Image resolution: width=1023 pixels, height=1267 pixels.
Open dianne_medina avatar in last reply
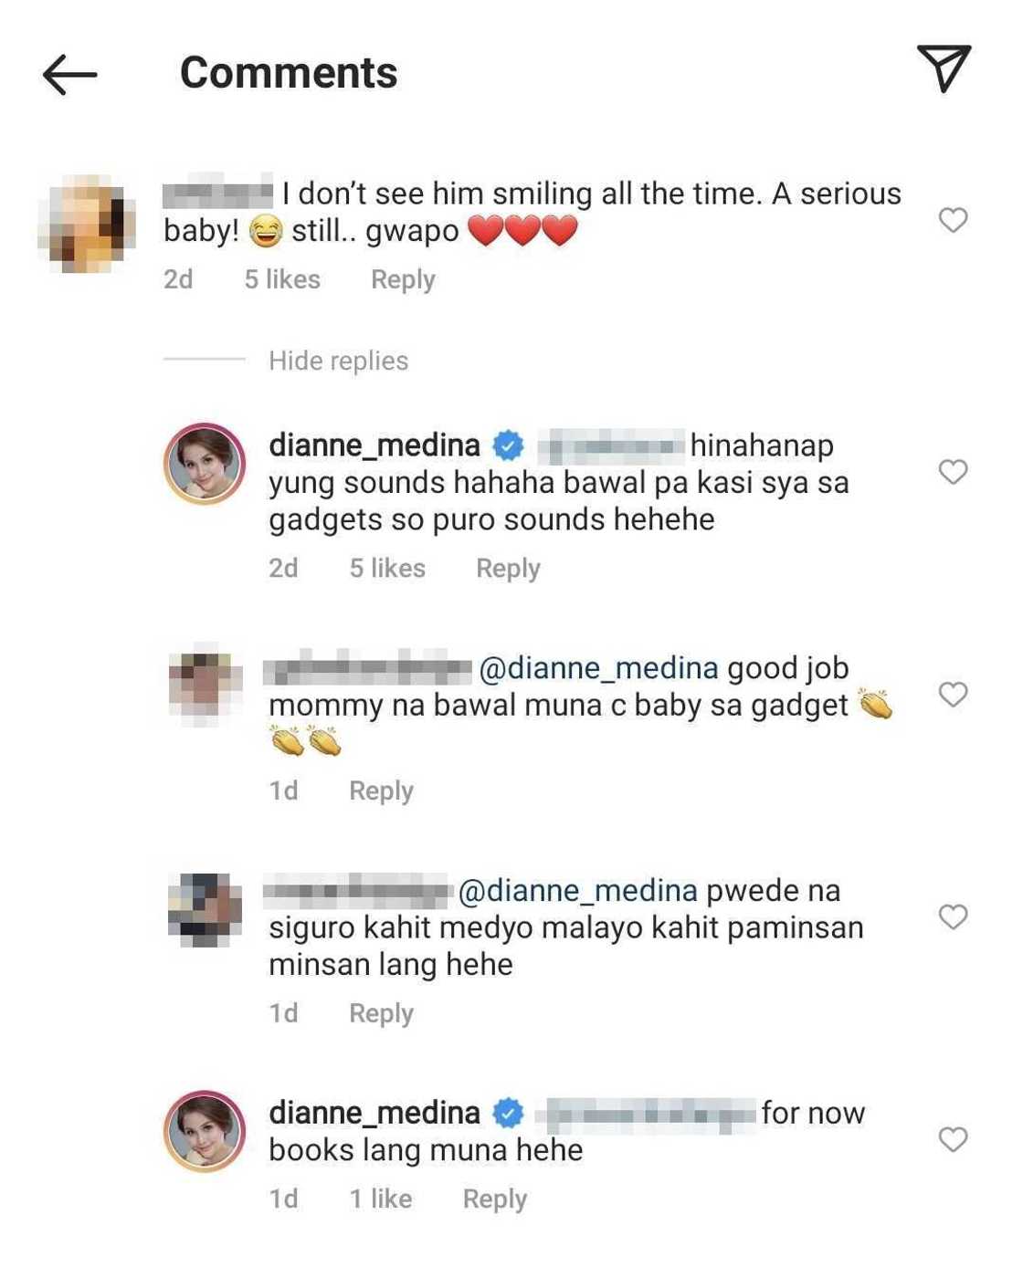click(205, 1131)
